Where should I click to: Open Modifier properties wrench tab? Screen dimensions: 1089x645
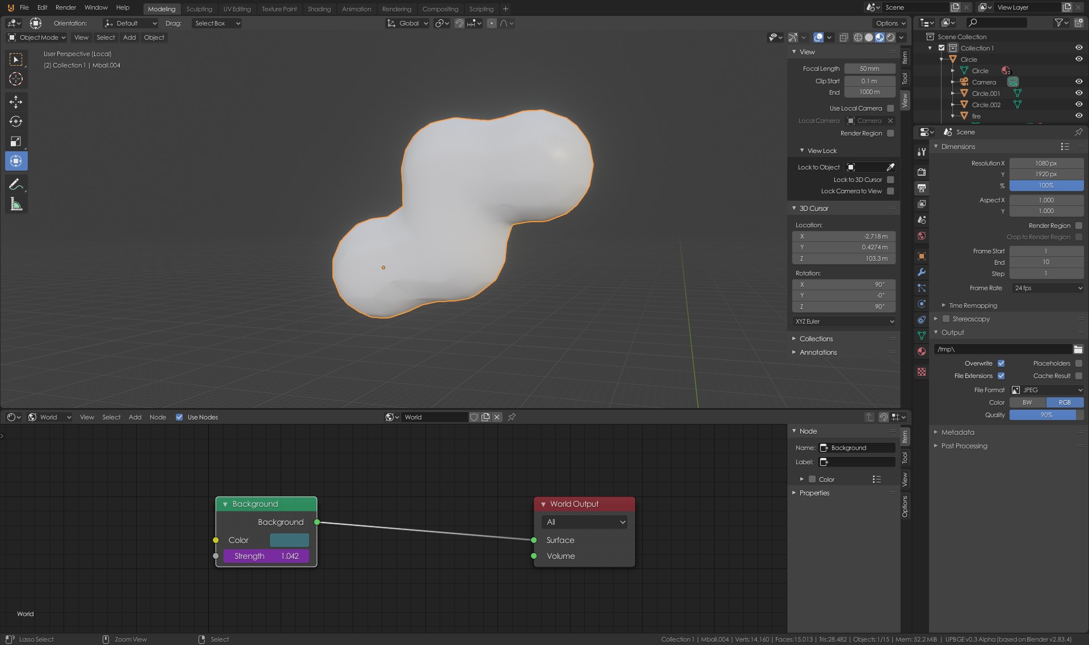click(922, 272)
